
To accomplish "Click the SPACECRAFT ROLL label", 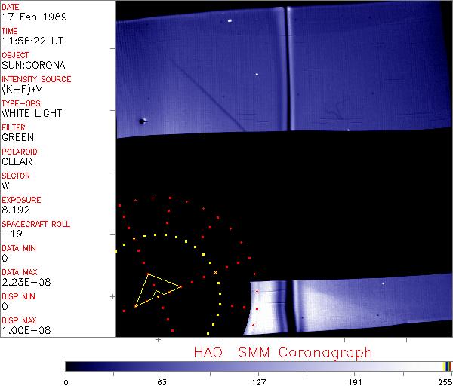I will pos(36,224).
